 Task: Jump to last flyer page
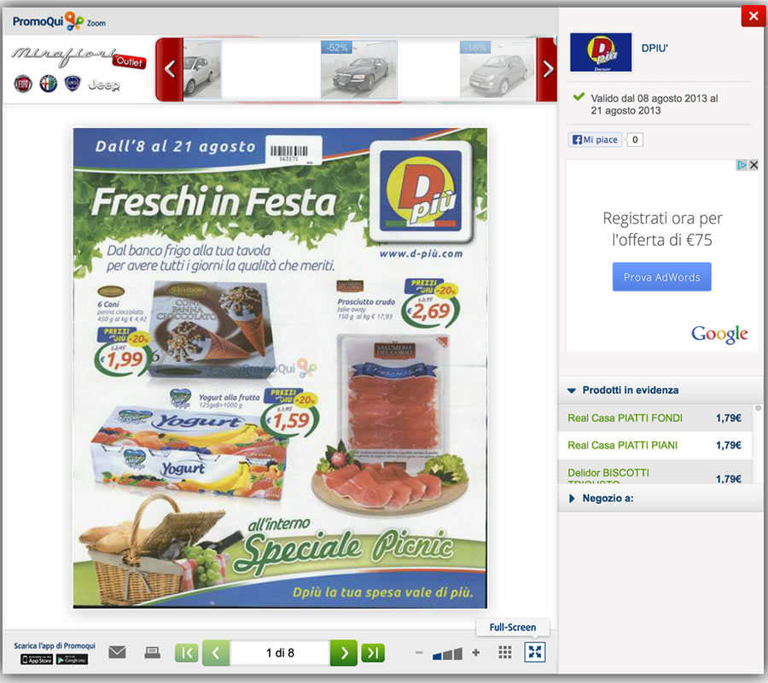coord(373,652)
